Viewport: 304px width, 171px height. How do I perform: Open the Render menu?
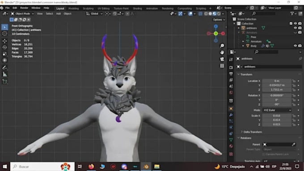coord(24,8)
